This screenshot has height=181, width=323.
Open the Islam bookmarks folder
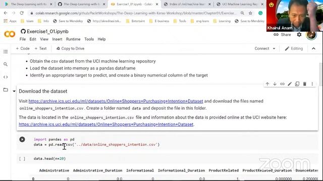point(27,21)
